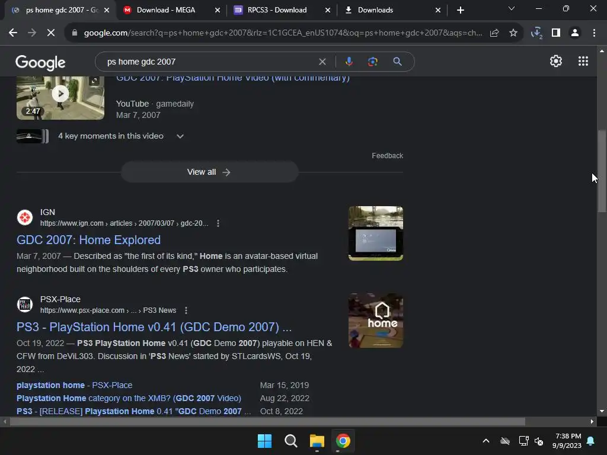Show hidden system tray icons
Viewport: 607px width, 455px height.
pos(486,441)
